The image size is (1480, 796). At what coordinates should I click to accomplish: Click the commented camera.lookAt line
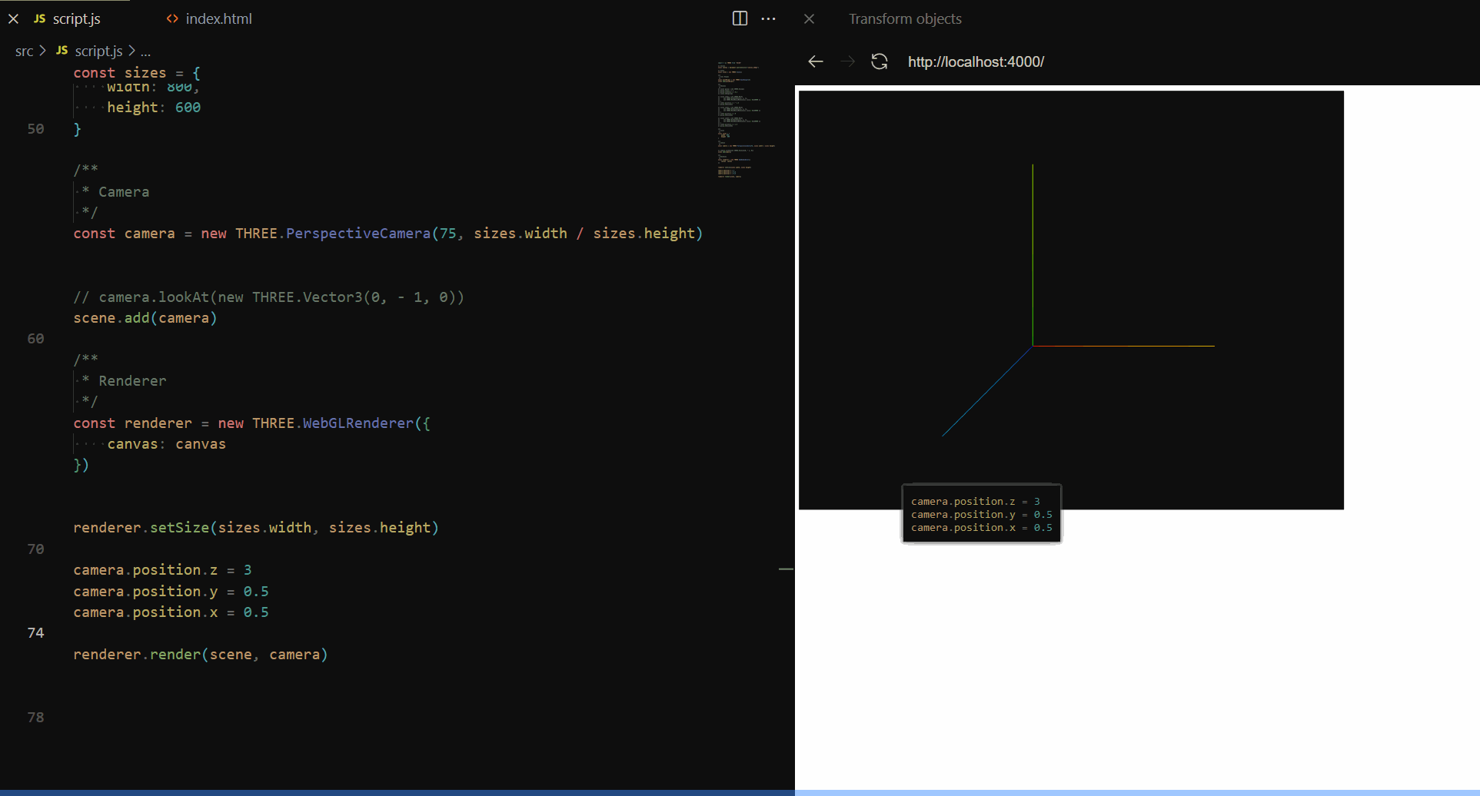tap(269, 297)
